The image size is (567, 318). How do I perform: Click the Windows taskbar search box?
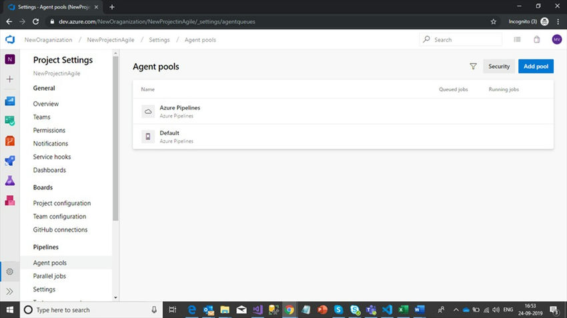click(91, 310)
